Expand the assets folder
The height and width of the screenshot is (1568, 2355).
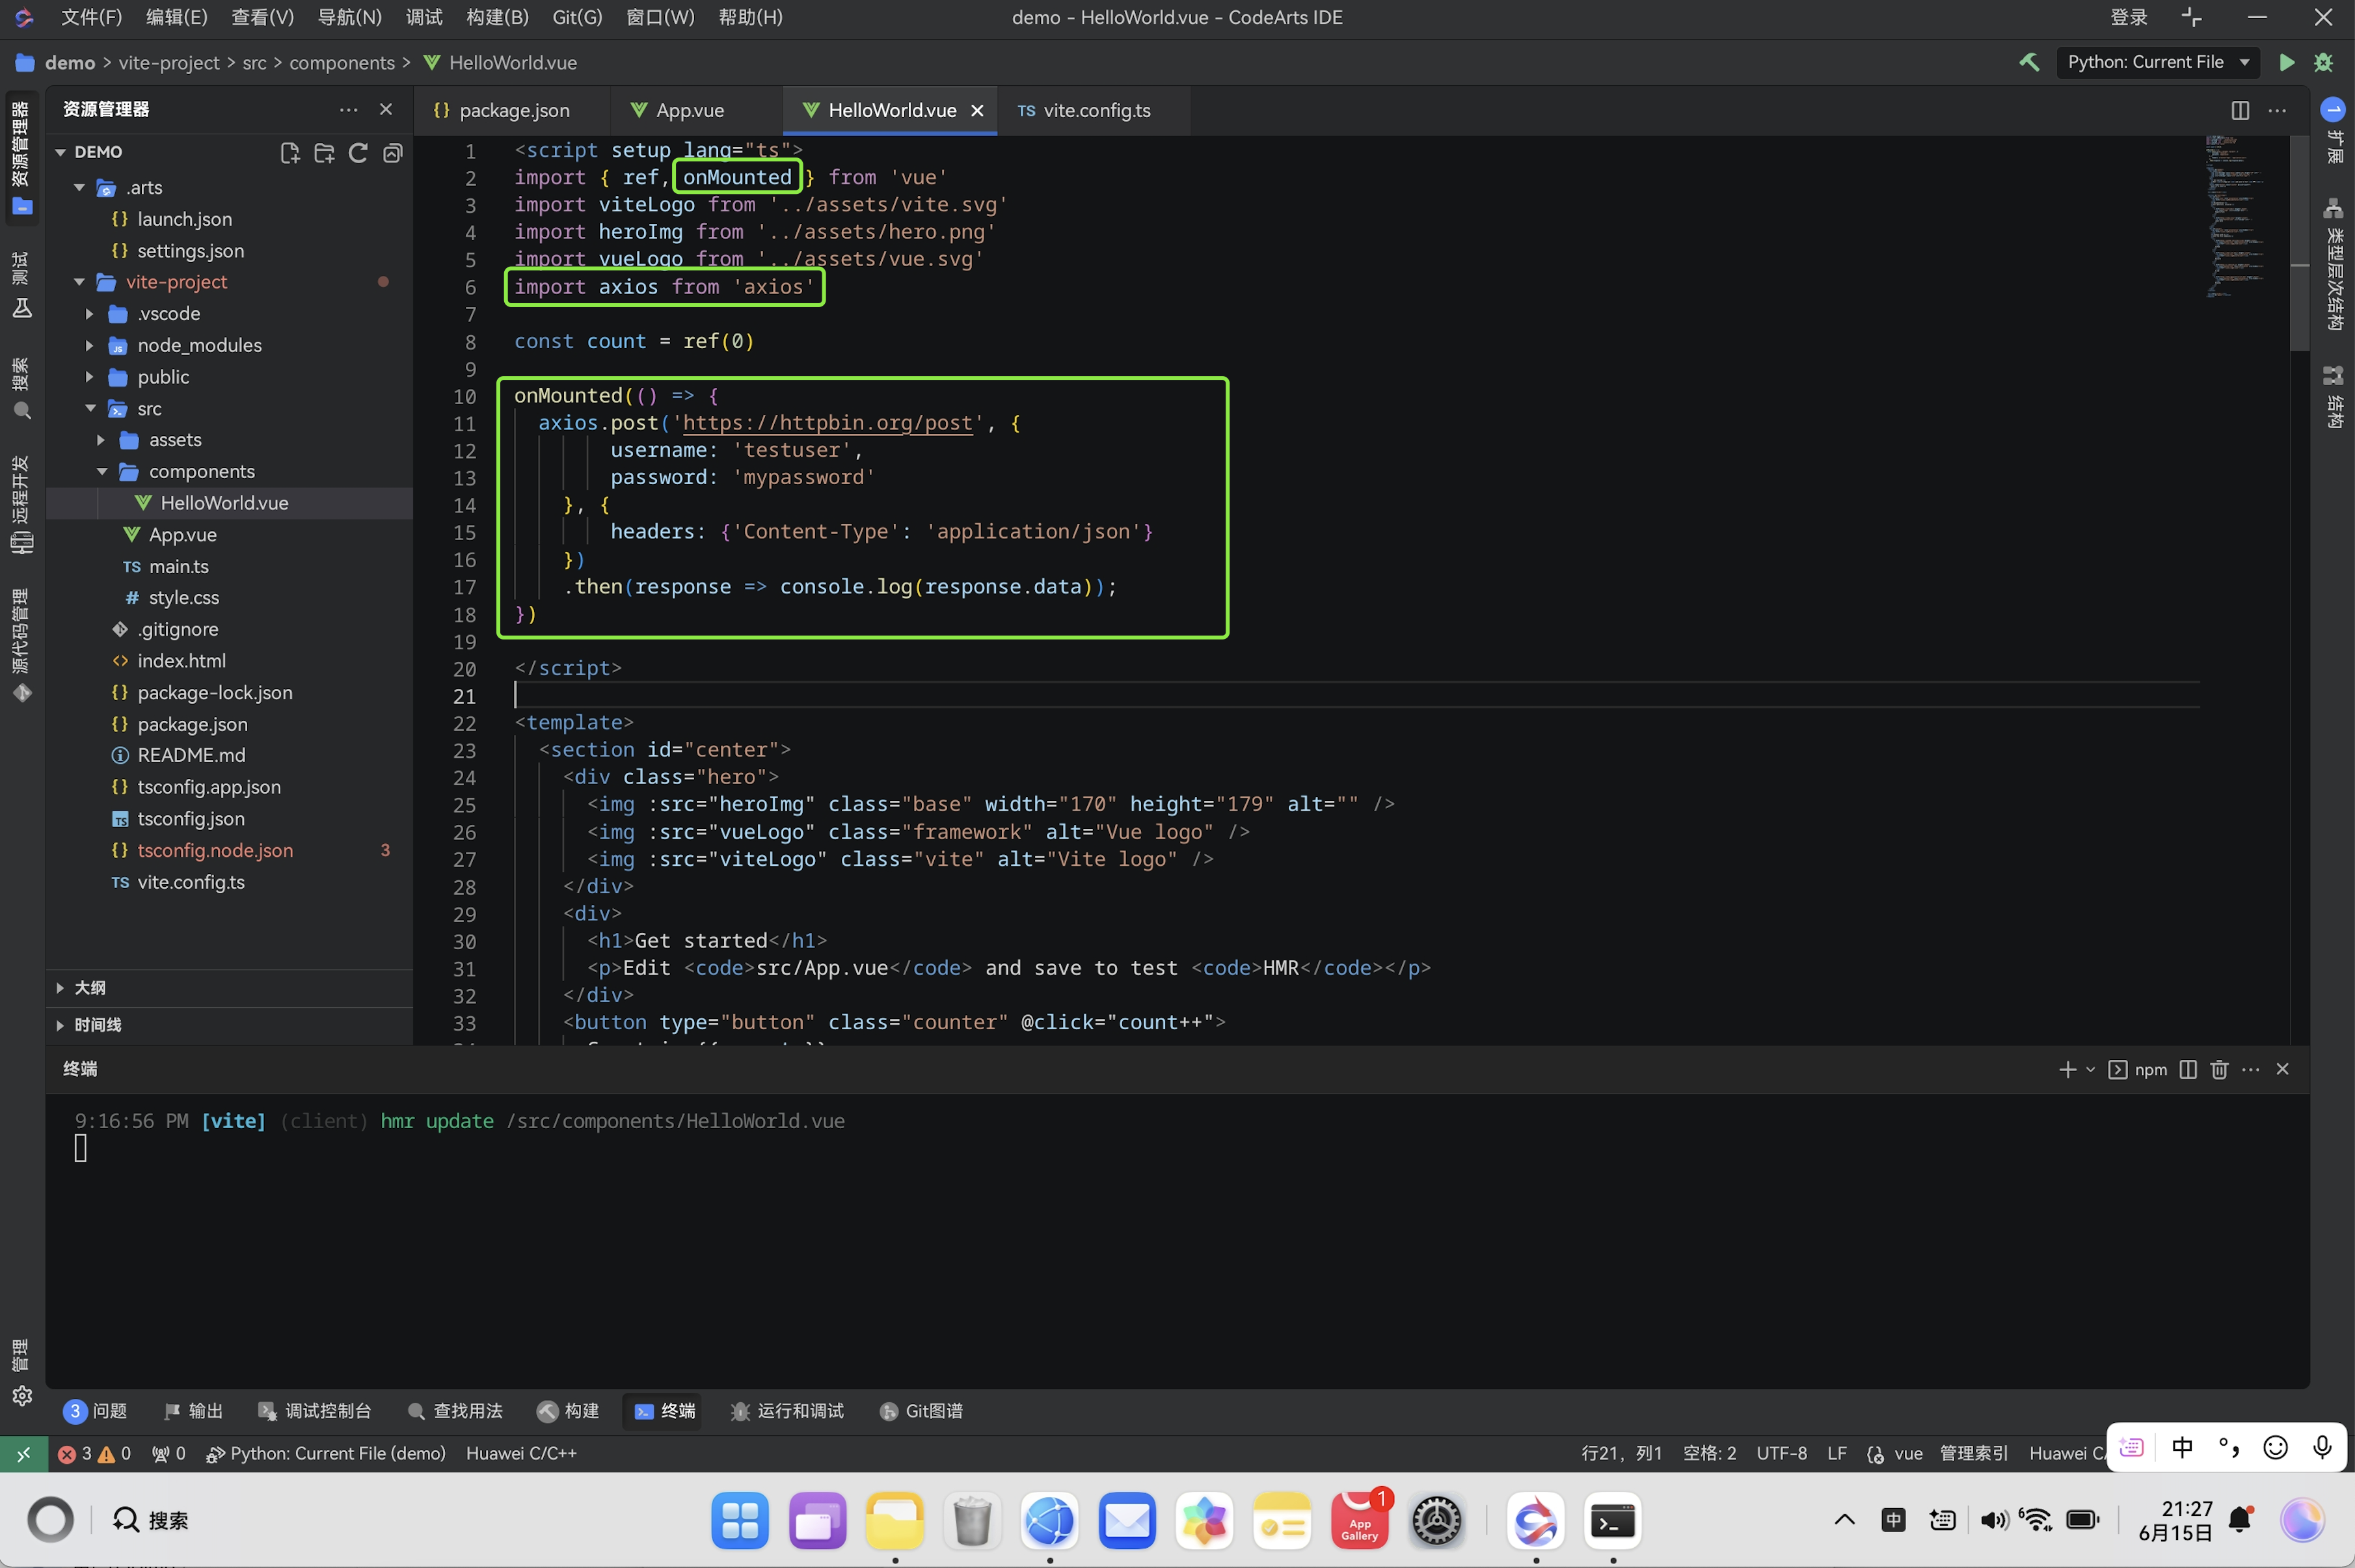coord(101,440)
